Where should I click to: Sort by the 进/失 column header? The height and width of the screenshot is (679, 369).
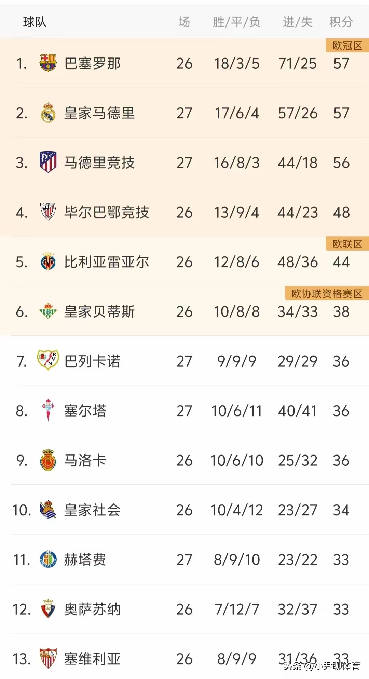297,22
